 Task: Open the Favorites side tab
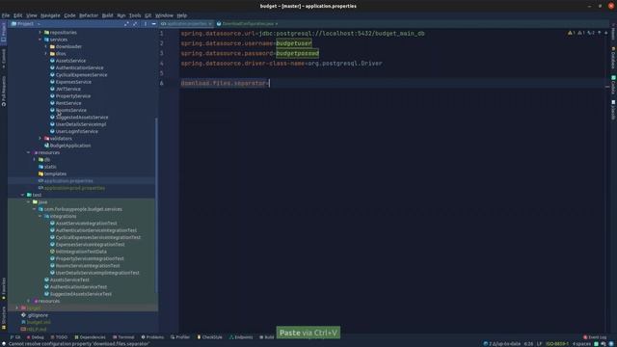point(4,289)
